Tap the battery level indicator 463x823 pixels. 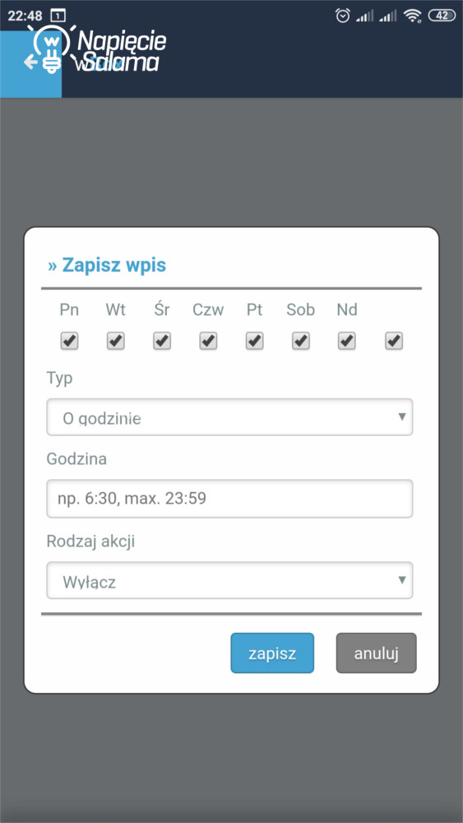pos(442,16)
